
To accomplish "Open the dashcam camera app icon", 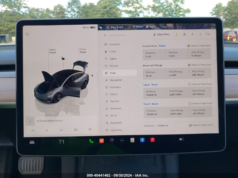I will 112,141.
